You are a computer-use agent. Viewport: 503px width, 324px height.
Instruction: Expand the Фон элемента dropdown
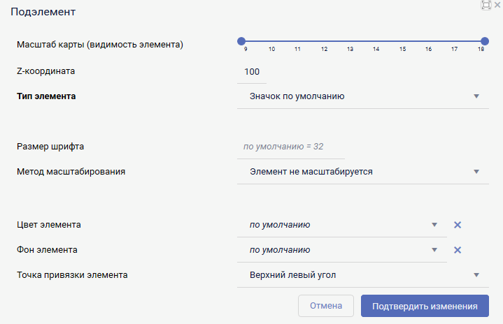click(x=341, y=250)
